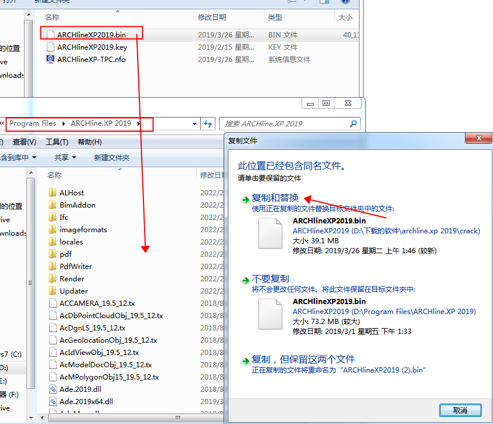The height and width of the screenshot is (424, 493).
Task: Select AcIdViewObj_19.5_12.tx file
Action: pos(99,353)
